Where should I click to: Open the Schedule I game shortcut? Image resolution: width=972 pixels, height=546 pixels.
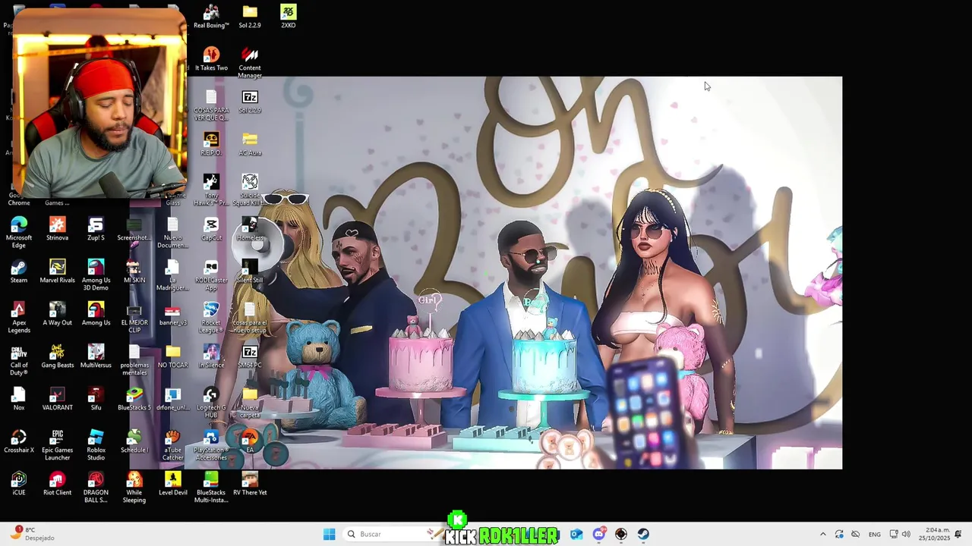tap(134, 441)
